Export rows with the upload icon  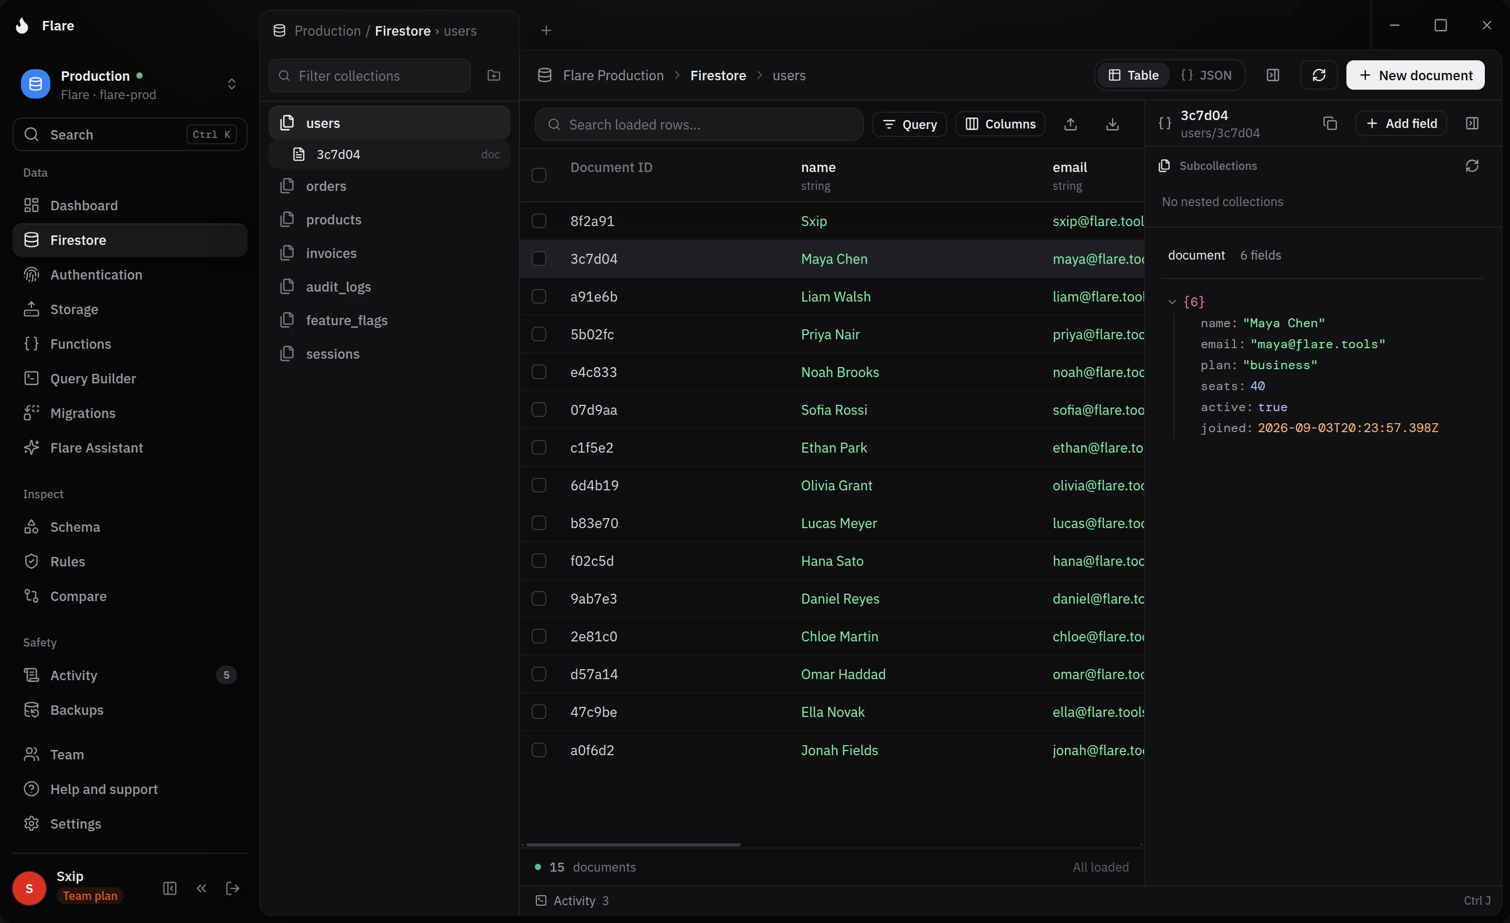[x=1071, y=124]
